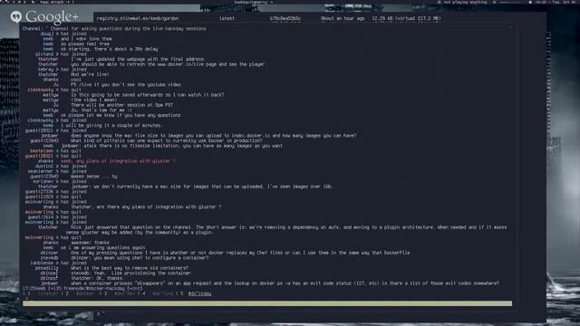Click the "not playing anything" music status in the menu bar
The image size is (580, 326).
click(x=465, y=2)
